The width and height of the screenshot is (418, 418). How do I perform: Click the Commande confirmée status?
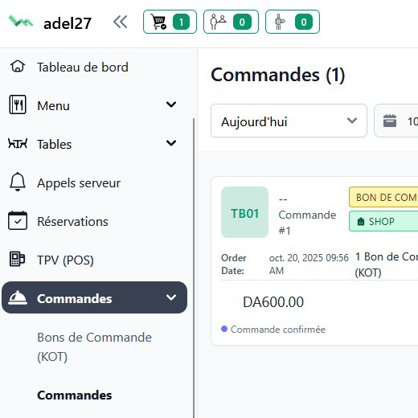278,330
